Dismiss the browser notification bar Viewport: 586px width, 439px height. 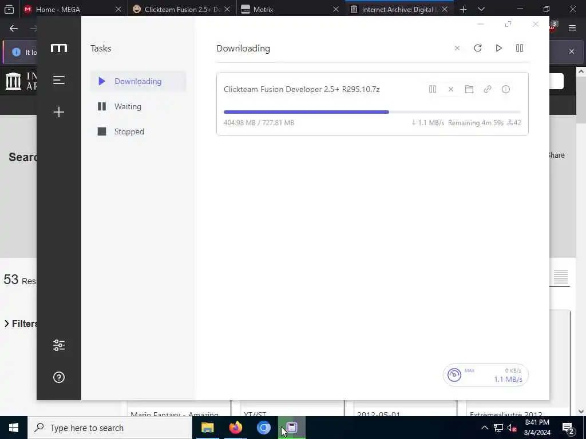(572, 51)
